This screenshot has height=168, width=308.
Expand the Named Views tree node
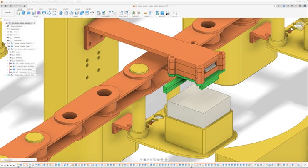click(x=6, y=29)
